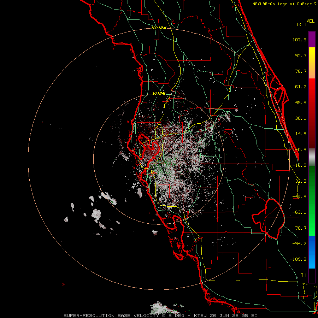Click the 100 NMI range ring label
Image resolution: width=318 pixels, height=318 pixels.
[x=159, y=28]
